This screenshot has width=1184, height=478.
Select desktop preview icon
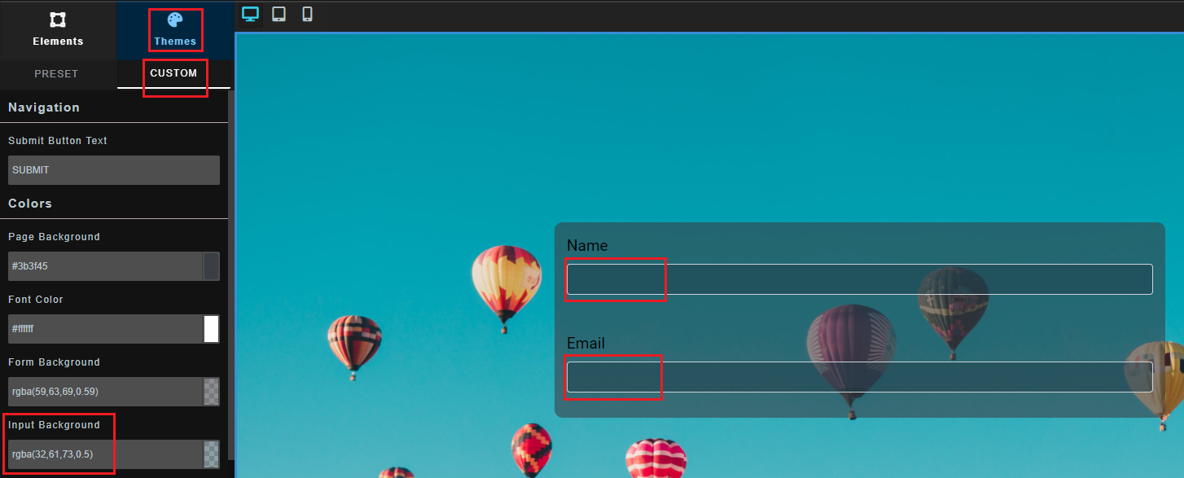251,15
